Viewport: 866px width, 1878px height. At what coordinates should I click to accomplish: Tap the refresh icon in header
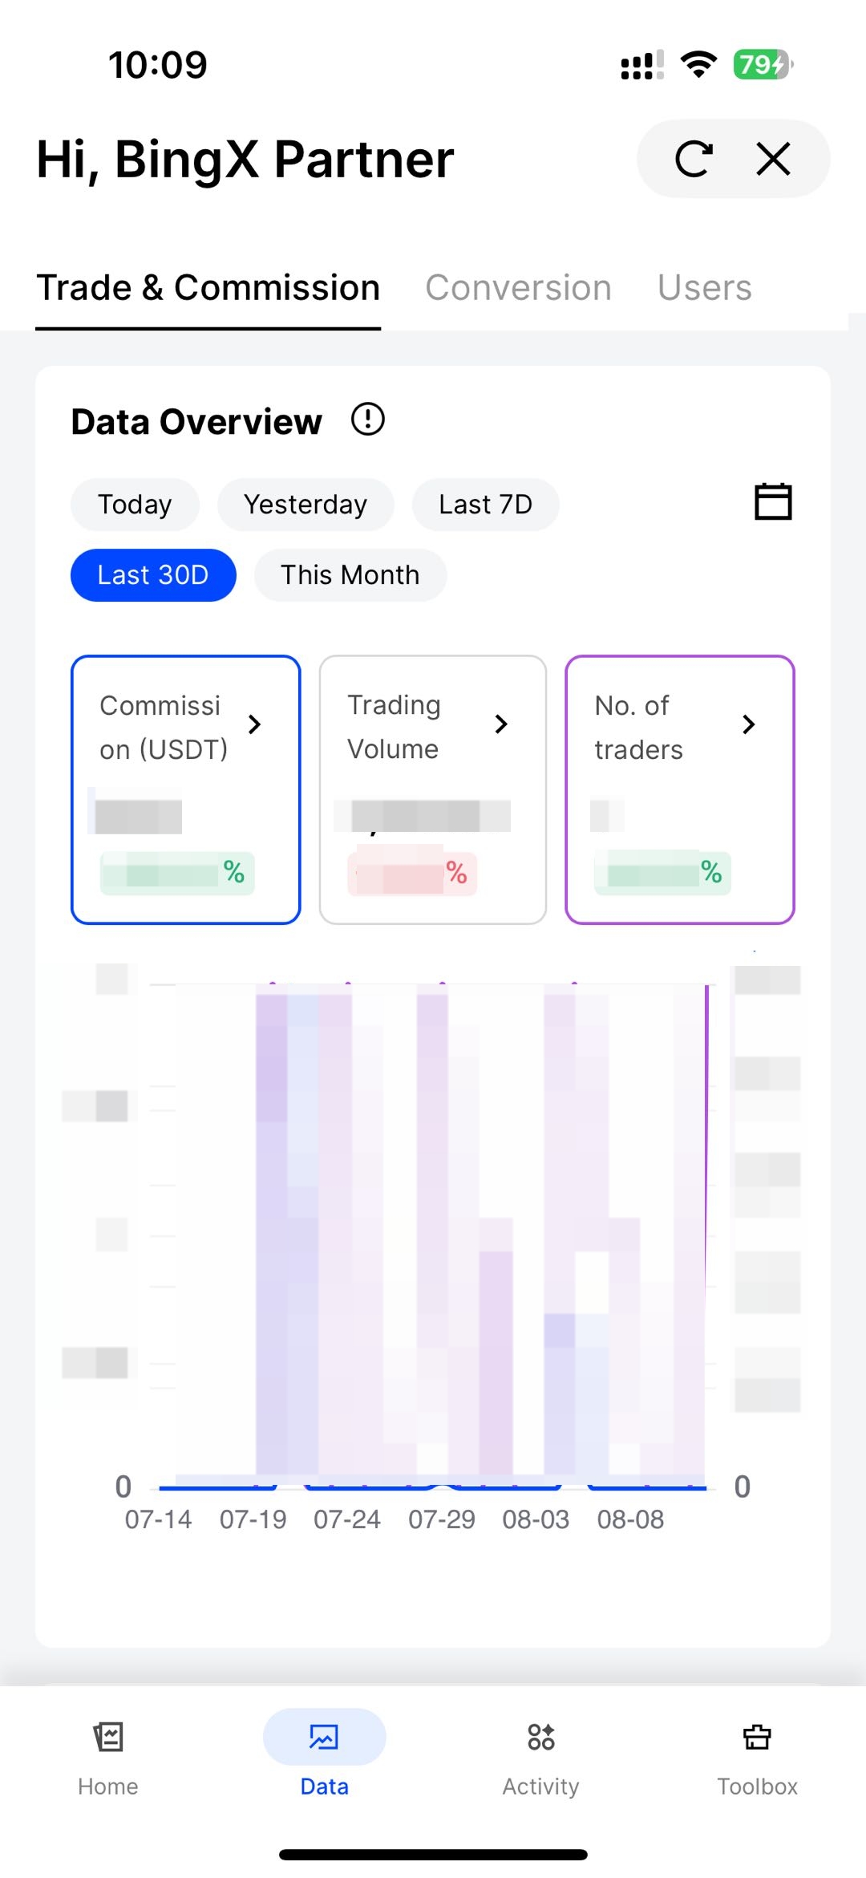pyautogui.click(x=694, y=159)
